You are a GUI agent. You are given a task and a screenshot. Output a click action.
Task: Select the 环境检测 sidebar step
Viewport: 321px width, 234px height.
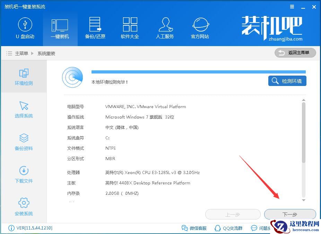pos(24,76)
